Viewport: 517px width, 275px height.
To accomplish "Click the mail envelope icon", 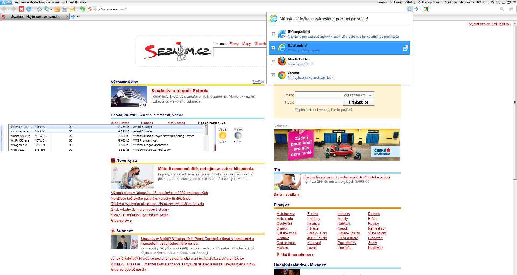I will point(72,9).
